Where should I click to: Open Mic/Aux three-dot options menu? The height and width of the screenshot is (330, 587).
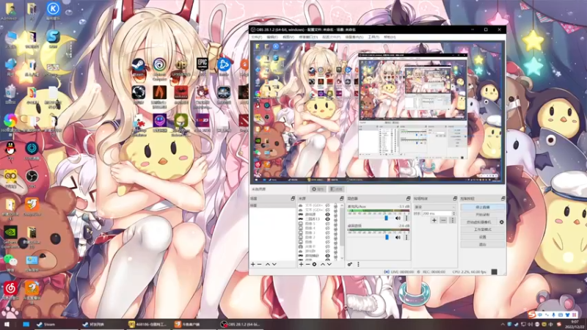coord(406,218)
